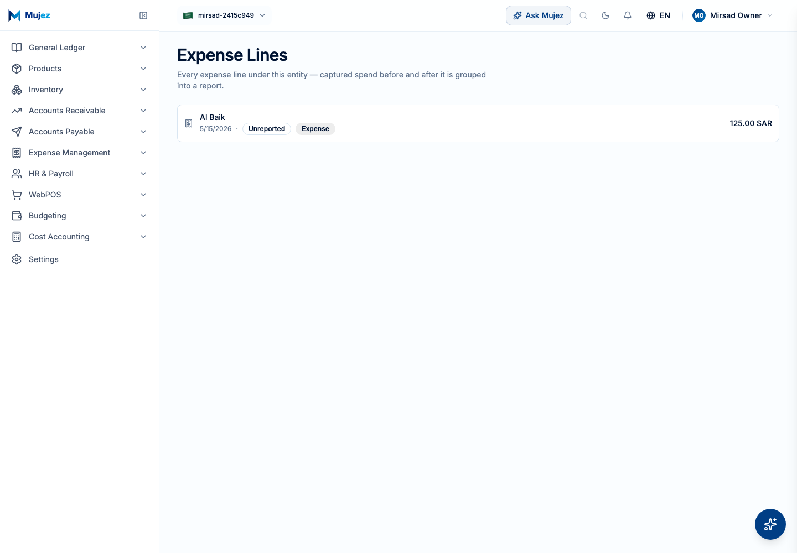
Task: Click the Inventory cubes icon
Action: click(17, 90)
